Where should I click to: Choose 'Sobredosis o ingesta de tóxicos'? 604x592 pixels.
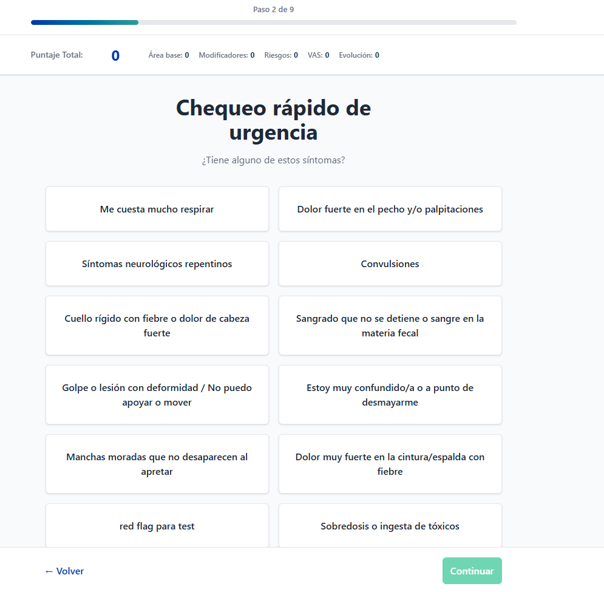click(x=390, y=526)
